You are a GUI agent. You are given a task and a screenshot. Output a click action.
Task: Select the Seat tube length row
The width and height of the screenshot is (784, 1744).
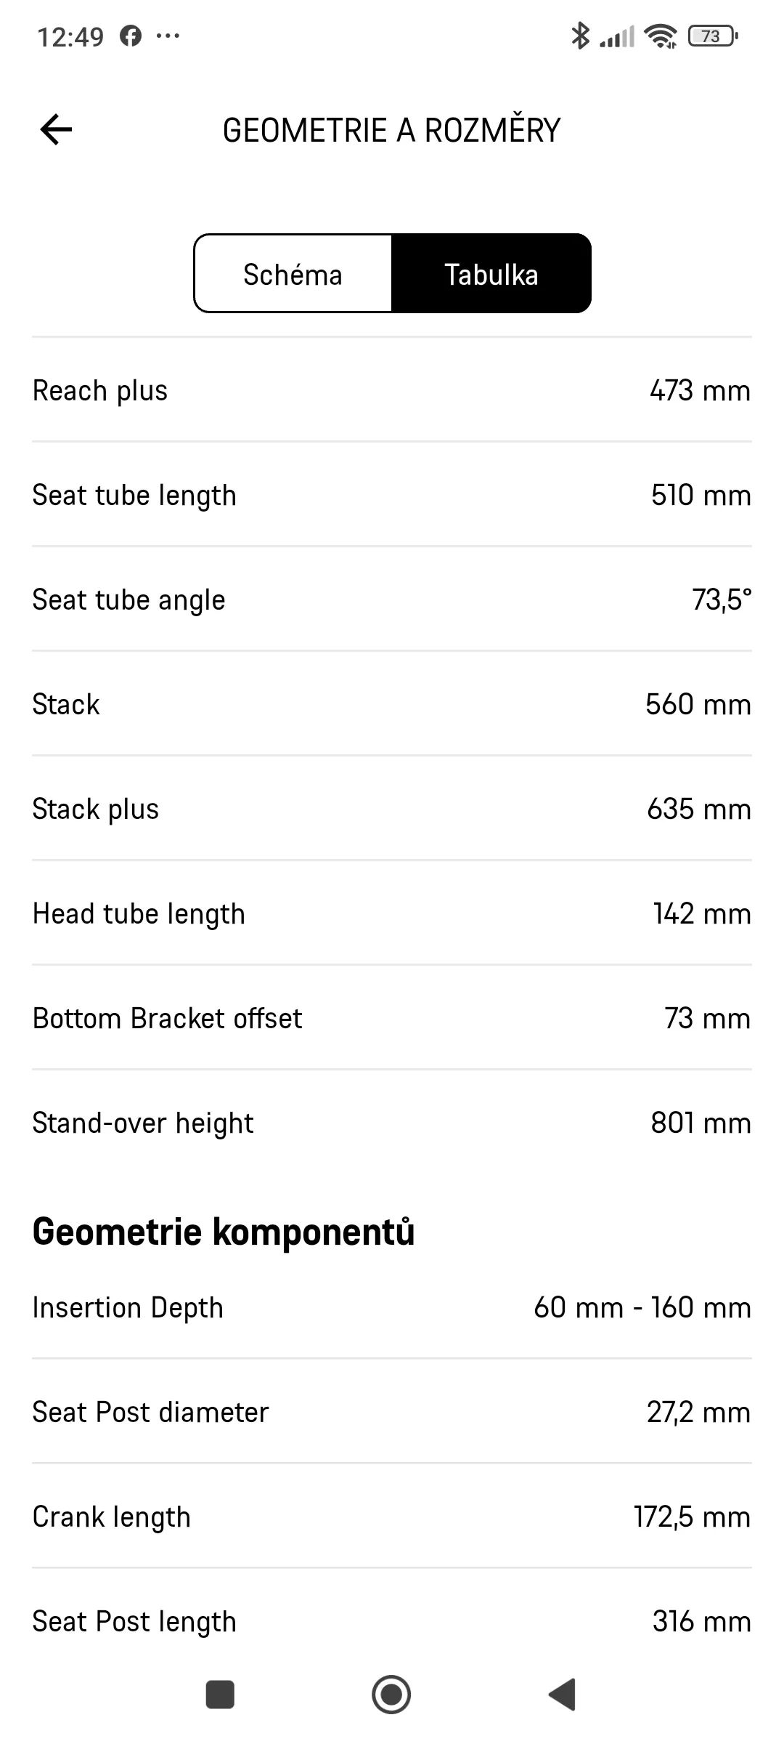tap(392, 495)
